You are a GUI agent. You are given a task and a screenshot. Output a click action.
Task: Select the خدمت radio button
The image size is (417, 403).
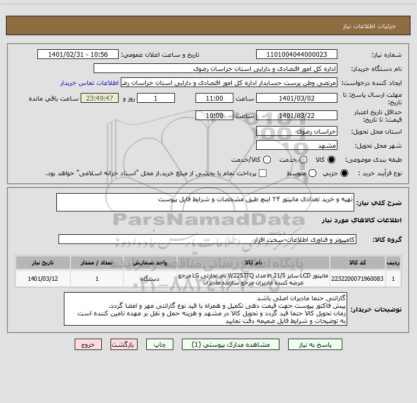tap(303, 160)
